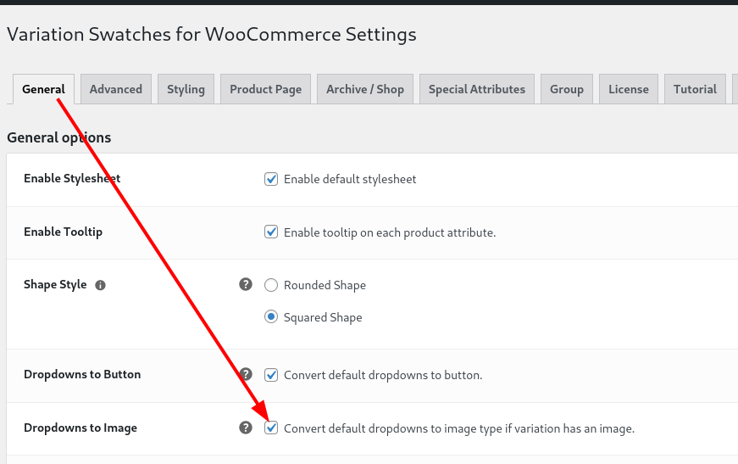Viewport: 738px width, 464px height.
Task: Open the Advanced tab
Action: coord(116,89)
